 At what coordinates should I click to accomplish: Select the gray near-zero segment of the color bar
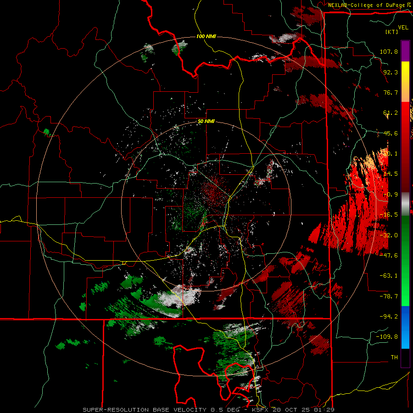point(405,204)
